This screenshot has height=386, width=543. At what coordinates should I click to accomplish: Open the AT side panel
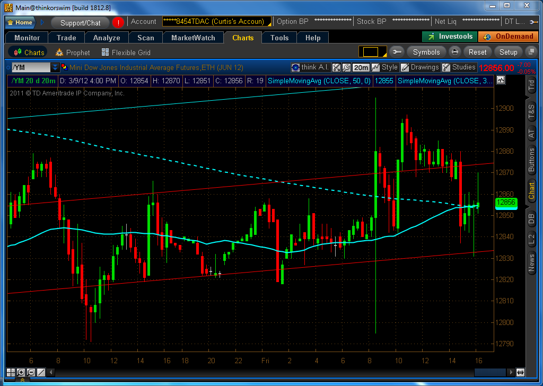pos(531,133)
